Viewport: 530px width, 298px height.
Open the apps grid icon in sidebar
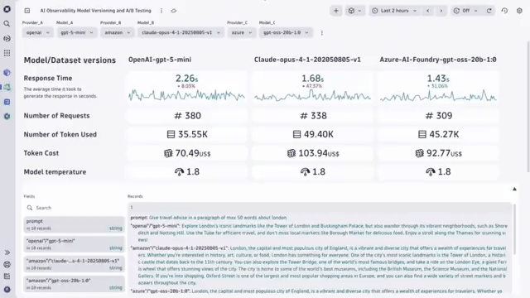coord(7,53)
